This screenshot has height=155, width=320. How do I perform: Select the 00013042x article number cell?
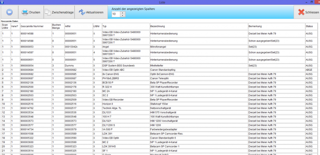click(78, 47)
